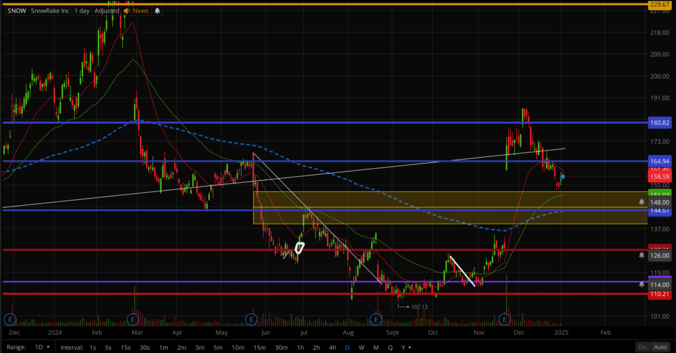The height and width of the screenshot is (353, 676).
Task: Click the SNOW ticker symbol
Action: coord(17,11)
